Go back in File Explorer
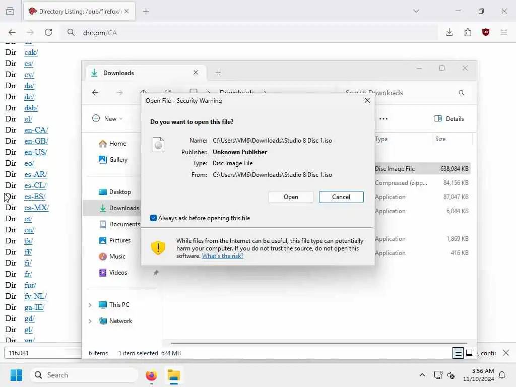Viewport: 516px width, 387px height. click(95, 93)
